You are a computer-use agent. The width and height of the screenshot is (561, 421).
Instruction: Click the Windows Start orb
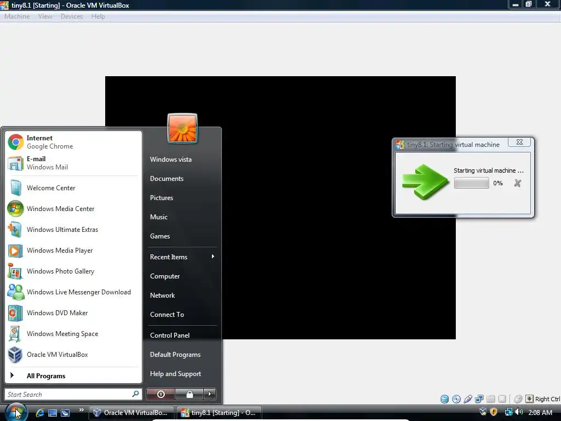coord(16,412)
